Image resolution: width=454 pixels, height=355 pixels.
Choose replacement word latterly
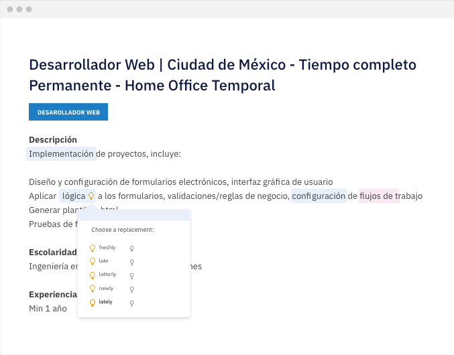pos(107,275)
